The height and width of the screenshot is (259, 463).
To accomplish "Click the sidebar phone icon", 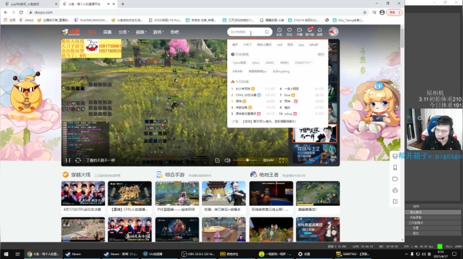I will pyautogui.click(x=395, y=167).
